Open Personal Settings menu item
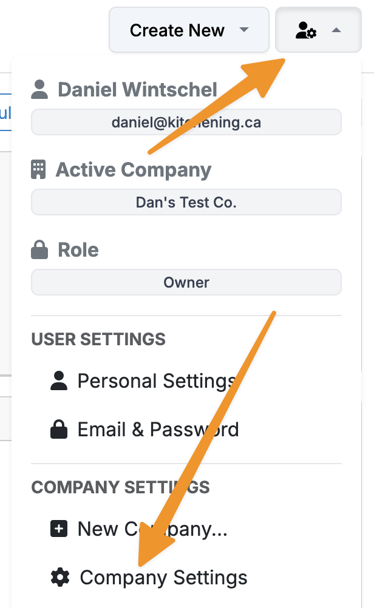Viewport: 374px width, 608px height. click(x=156, y=381)
